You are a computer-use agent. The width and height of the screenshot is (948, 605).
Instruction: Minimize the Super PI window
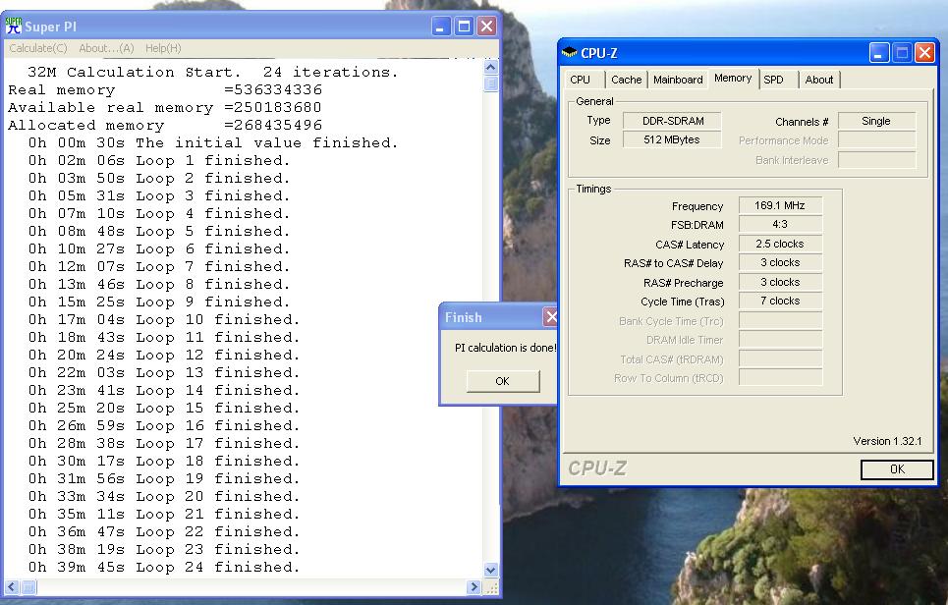(x=441, y=26)
